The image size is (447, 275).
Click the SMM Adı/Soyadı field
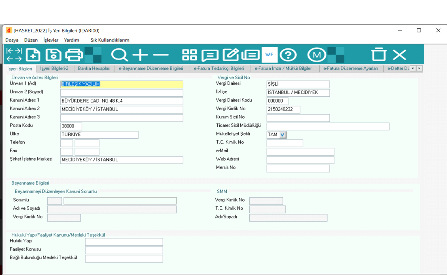click(x=288, y=218)
